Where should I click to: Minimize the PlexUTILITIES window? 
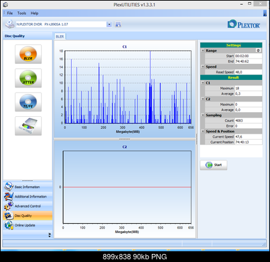point(242,4)
